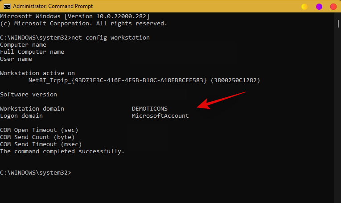Click the Command Prompt icon in title bar
341x203 pixels.
pyautogui.click(x=6, y=6)
